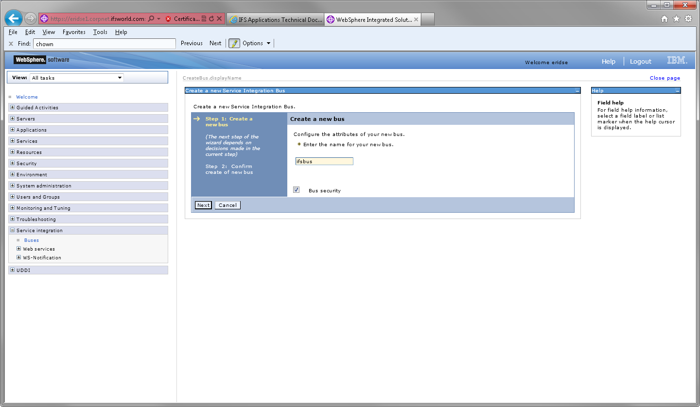700x407 pixels.
Task: Click the Next button in the wizard
Action: 203,205
